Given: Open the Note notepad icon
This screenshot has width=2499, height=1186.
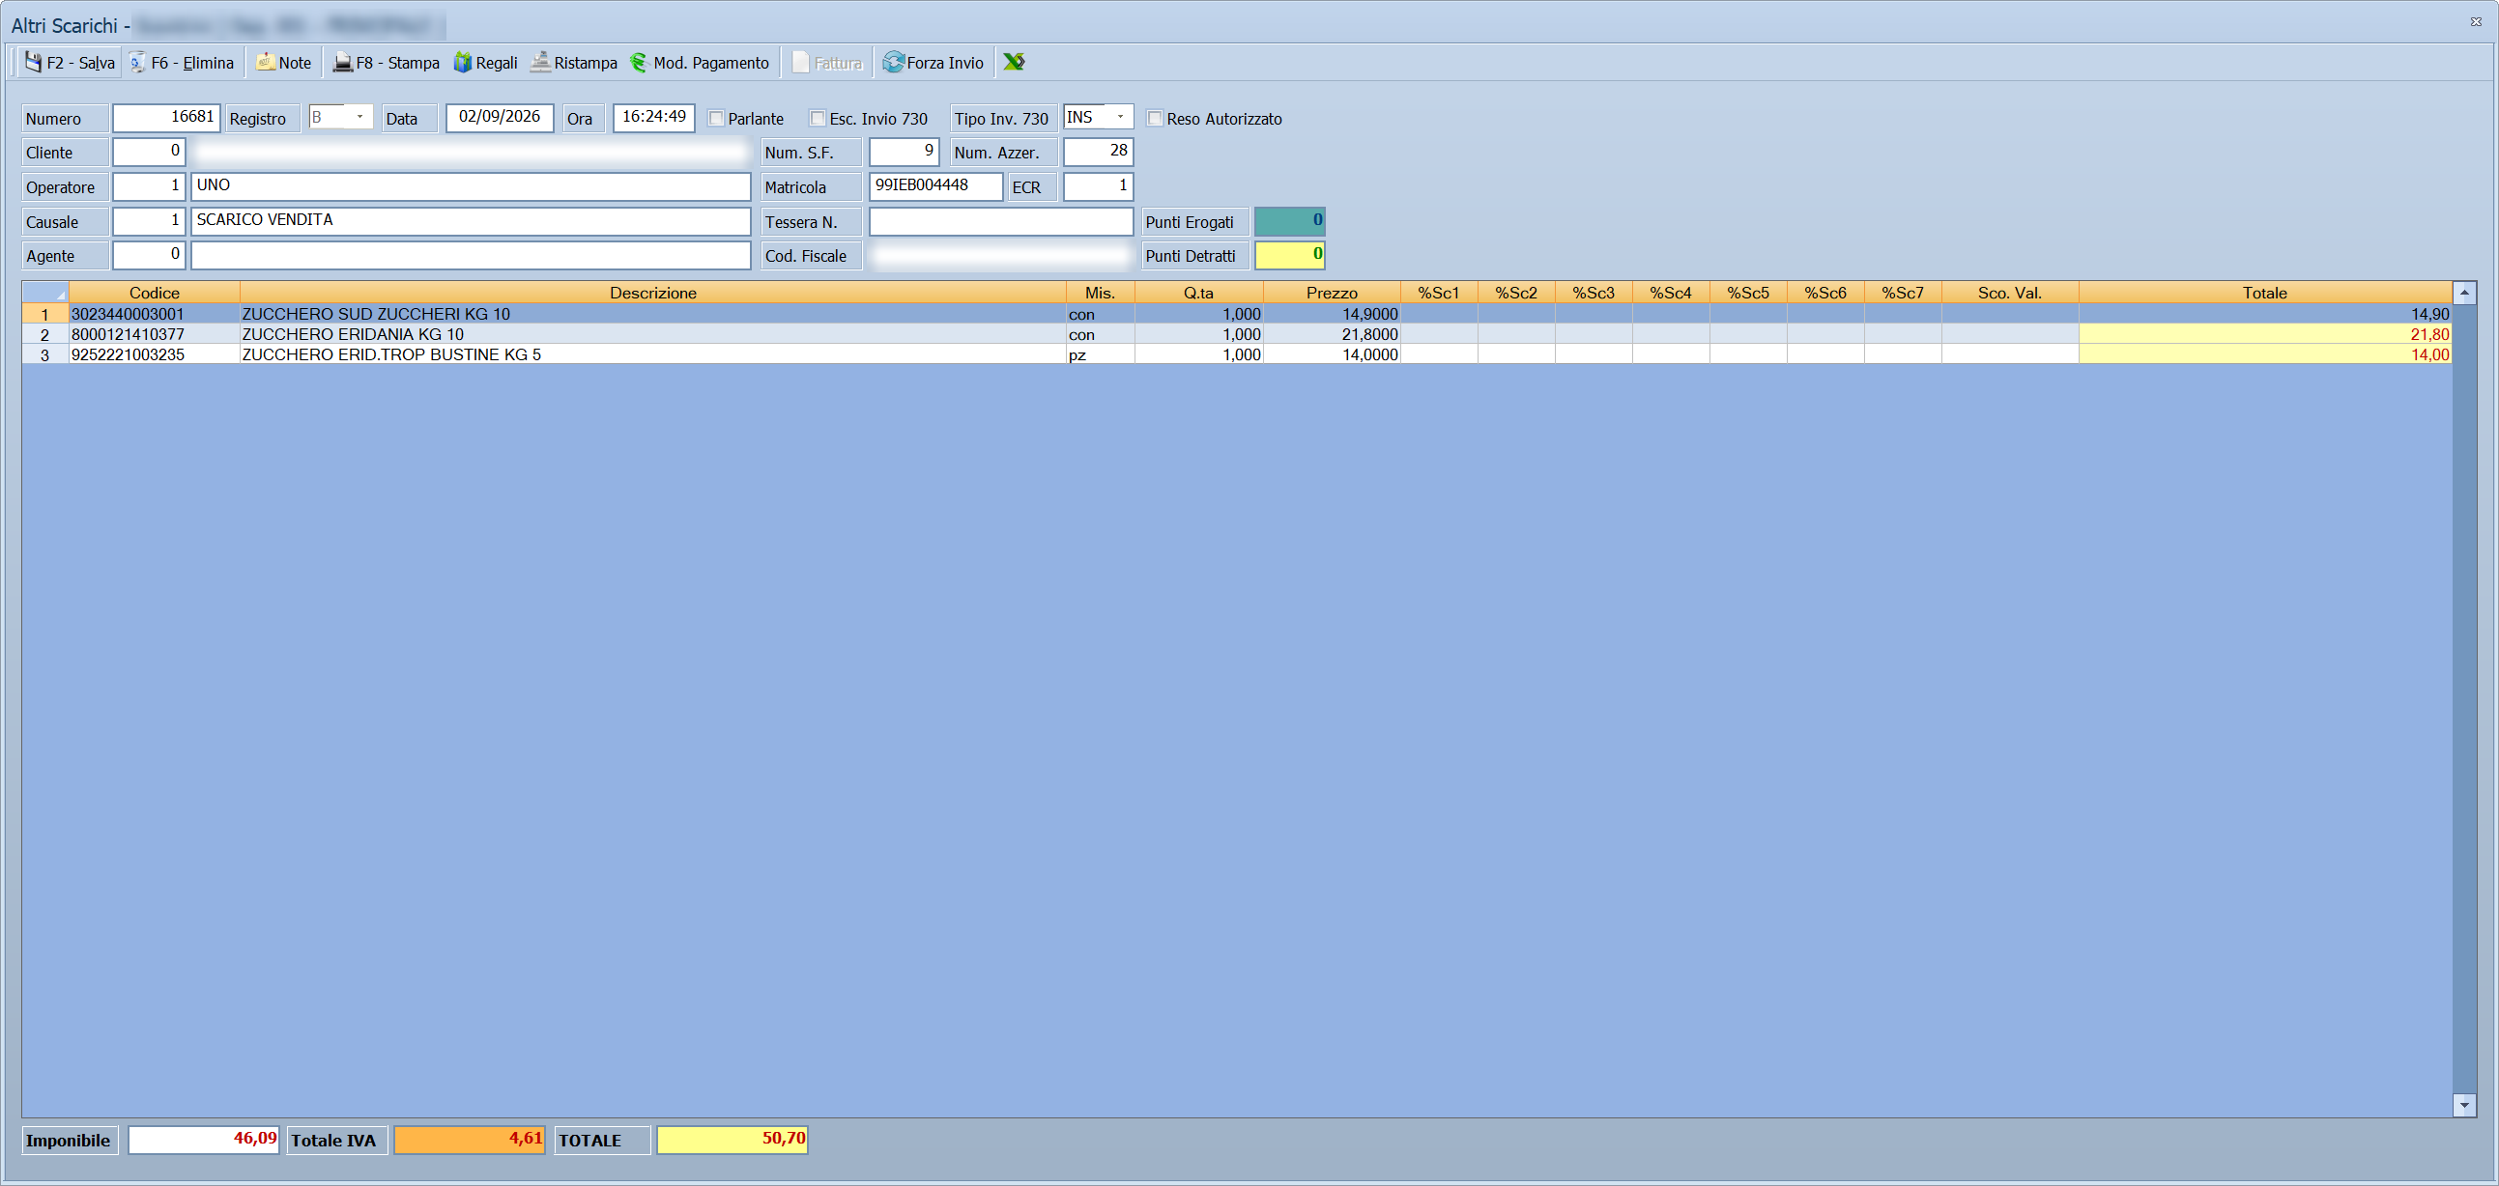Looking at the screenshot, I should point(265,62).
